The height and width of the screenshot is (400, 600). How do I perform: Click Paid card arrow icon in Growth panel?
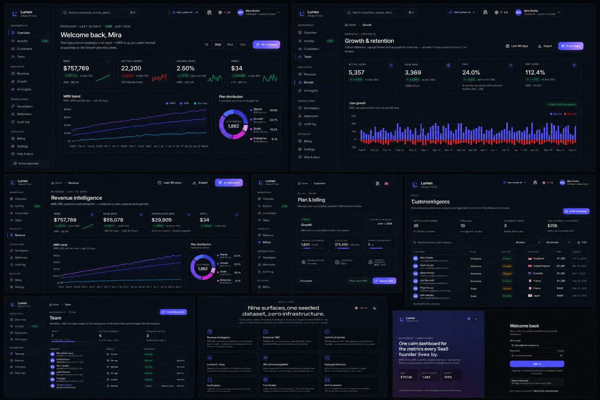point(511,65)
